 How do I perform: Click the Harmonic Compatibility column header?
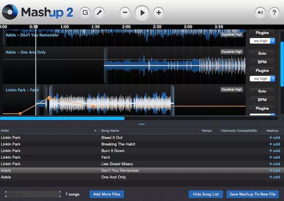[239, 131]
